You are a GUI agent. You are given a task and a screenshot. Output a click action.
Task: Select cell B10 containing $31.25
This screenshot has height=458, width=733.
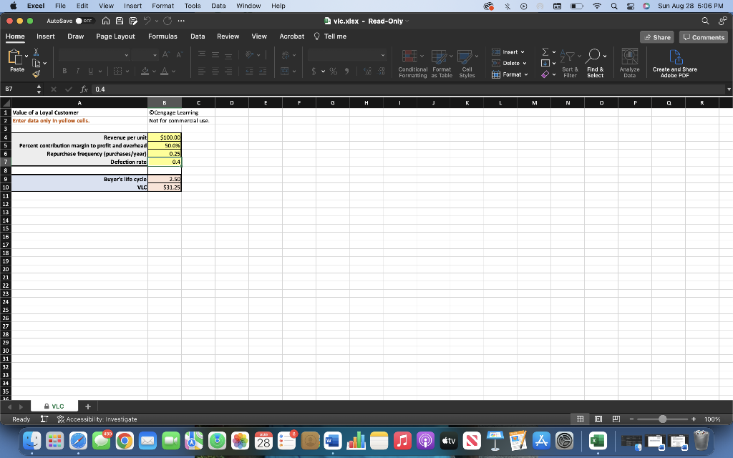coord(165,187)
